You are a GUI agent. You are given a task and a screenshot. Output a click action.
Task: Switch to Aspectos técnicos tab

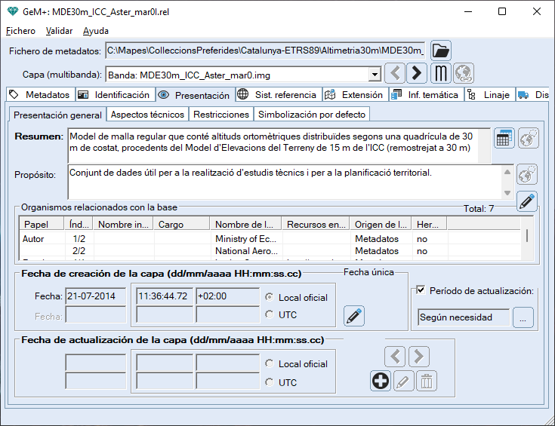tap(146, 115)
